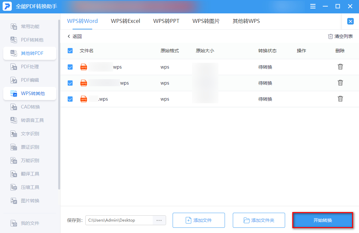Deselect the third WPS file checkbox
The image size is (359, 233).
(70, 99)
